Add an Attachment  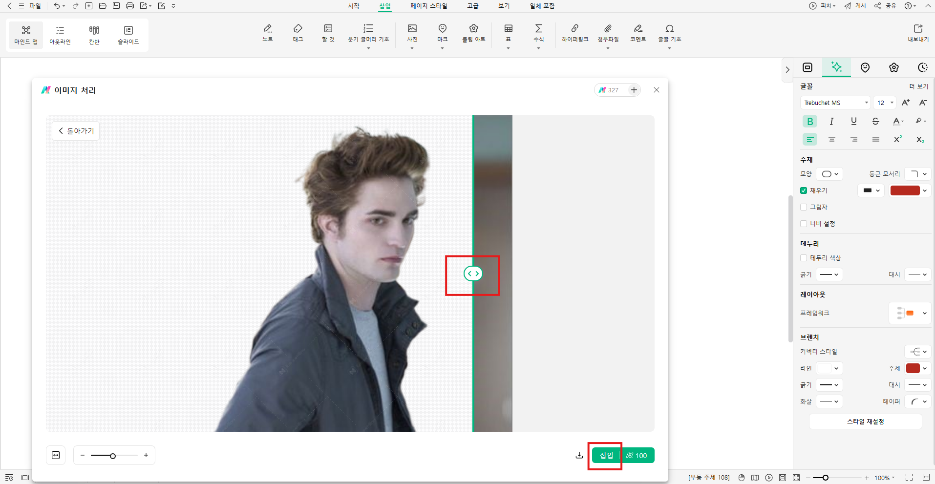pos(608,33)
